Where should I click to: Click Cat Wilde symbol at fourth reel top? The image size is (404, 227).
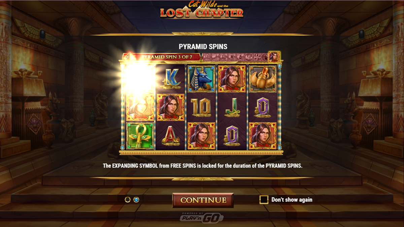(x=232, y=79)
